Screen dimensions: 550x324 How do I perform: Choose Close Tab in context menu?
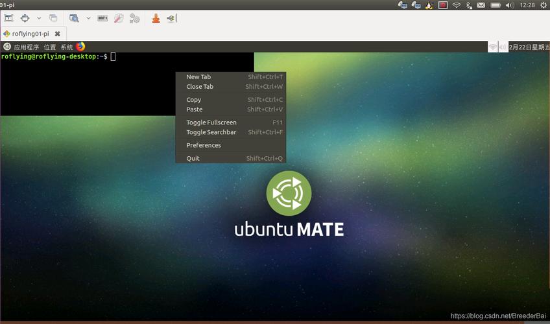click(x=231, y=87)
